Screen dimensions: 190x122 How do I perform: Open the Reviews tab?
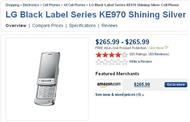109,26
